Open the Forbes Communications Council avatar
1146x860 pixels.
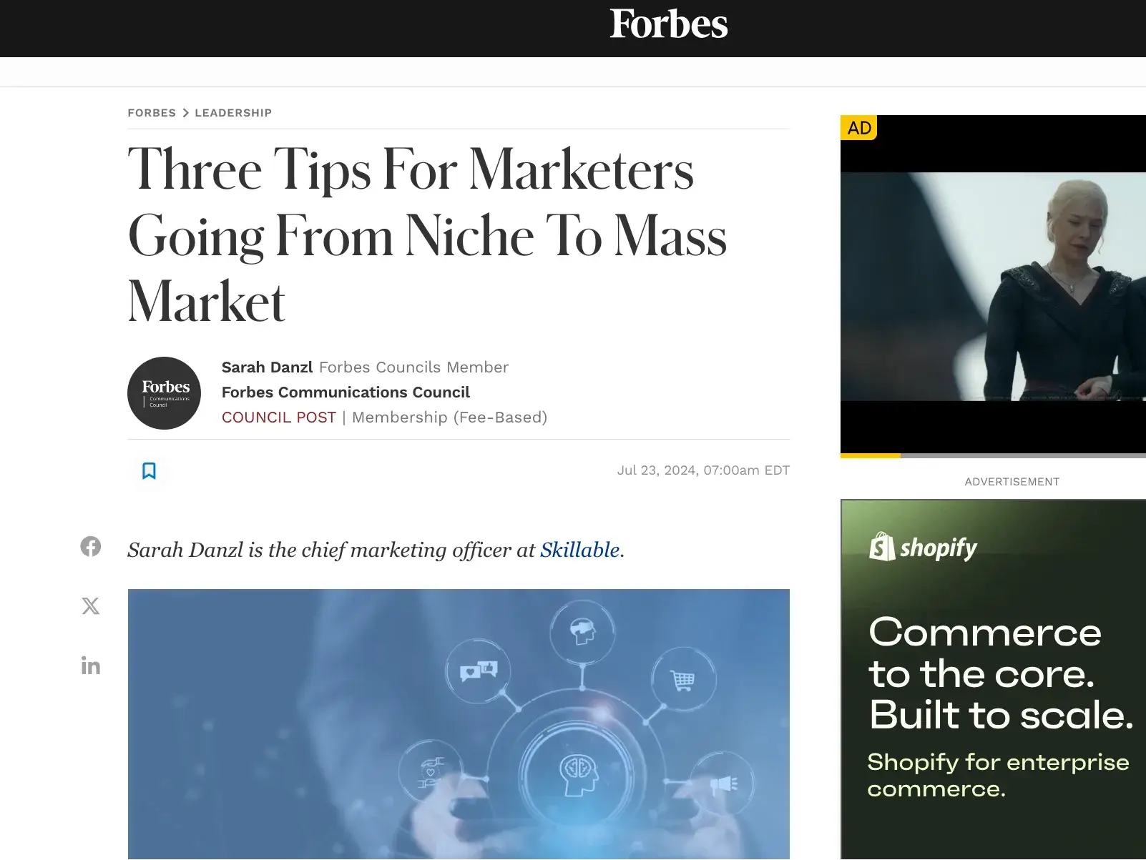[164, 393]
